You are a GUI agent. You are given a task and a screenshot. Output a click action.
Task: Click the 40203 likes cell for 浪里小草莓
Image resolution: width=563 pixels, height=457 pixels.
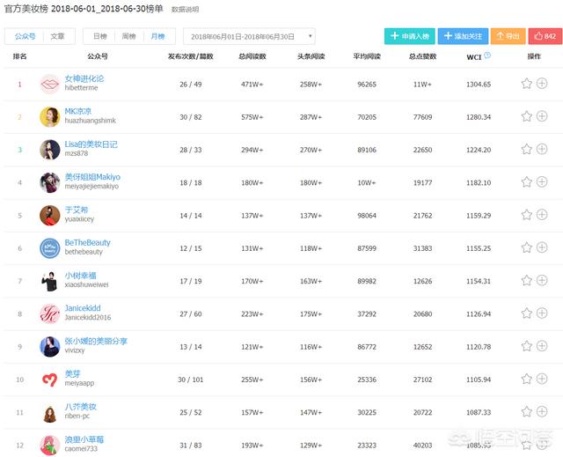[422, 446]
